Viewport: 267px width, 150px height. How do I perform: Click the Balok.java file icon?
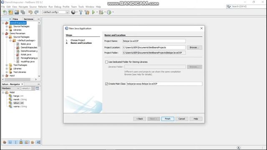point(18,44)
